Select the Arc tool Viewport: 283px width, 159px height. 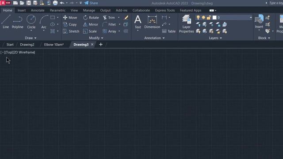pyautogui.click(x=44, y=22)
